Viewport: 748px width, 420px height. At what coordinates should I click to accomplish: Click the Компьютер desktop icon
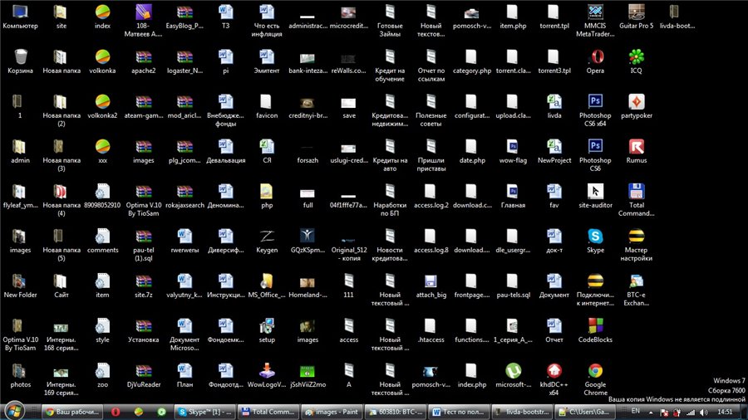point(21,12)
